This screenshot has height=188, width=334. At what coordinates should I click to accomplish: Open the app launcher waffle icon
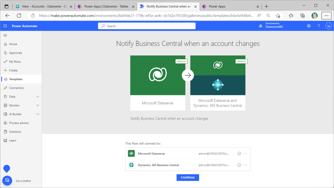(x=5, y=26)
